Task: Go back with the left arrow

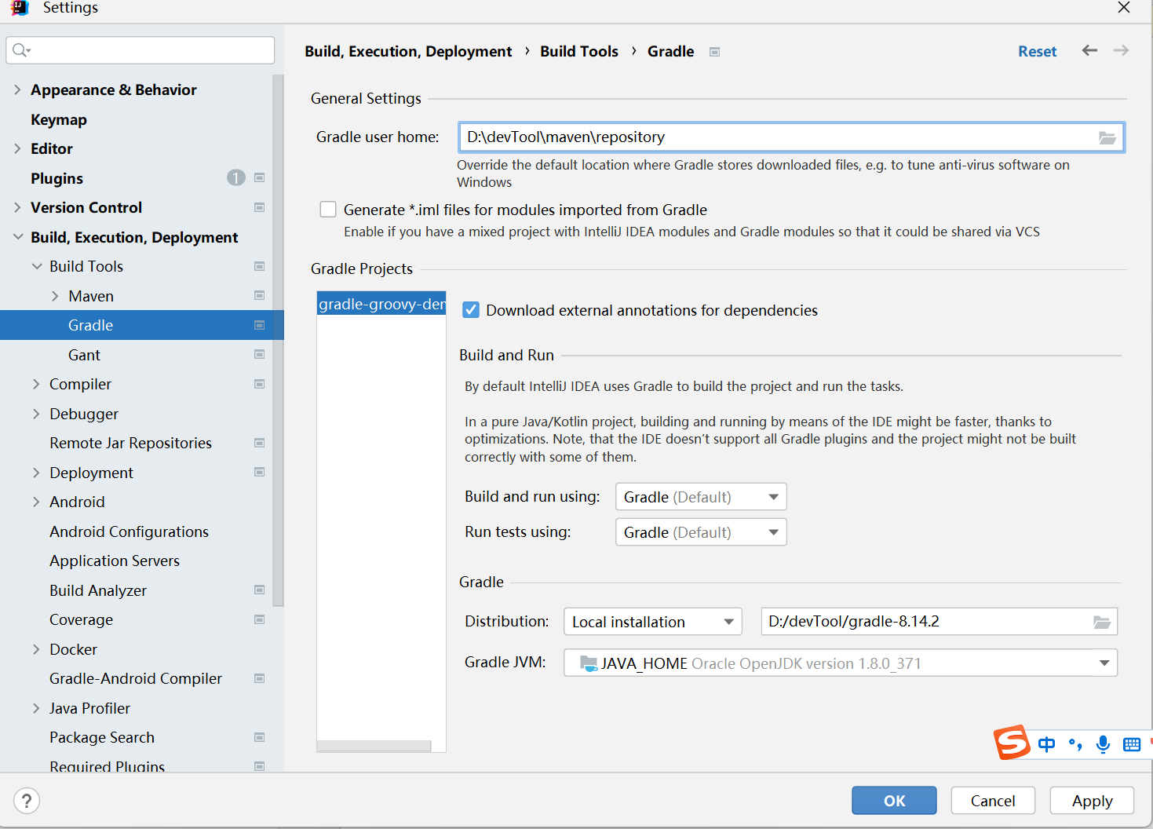Action: (x=1089, y=50)
